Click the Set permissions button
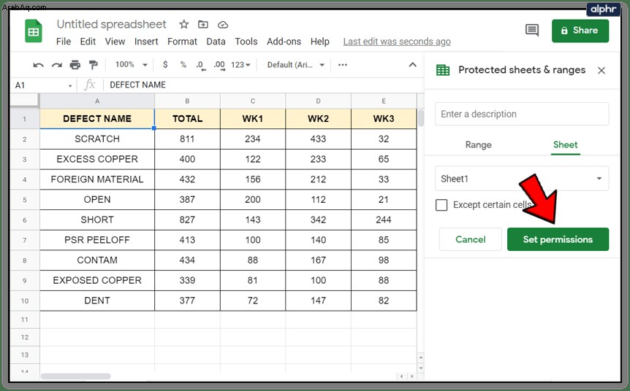Viewport: 630px width, 391px height. coord(558,239)
